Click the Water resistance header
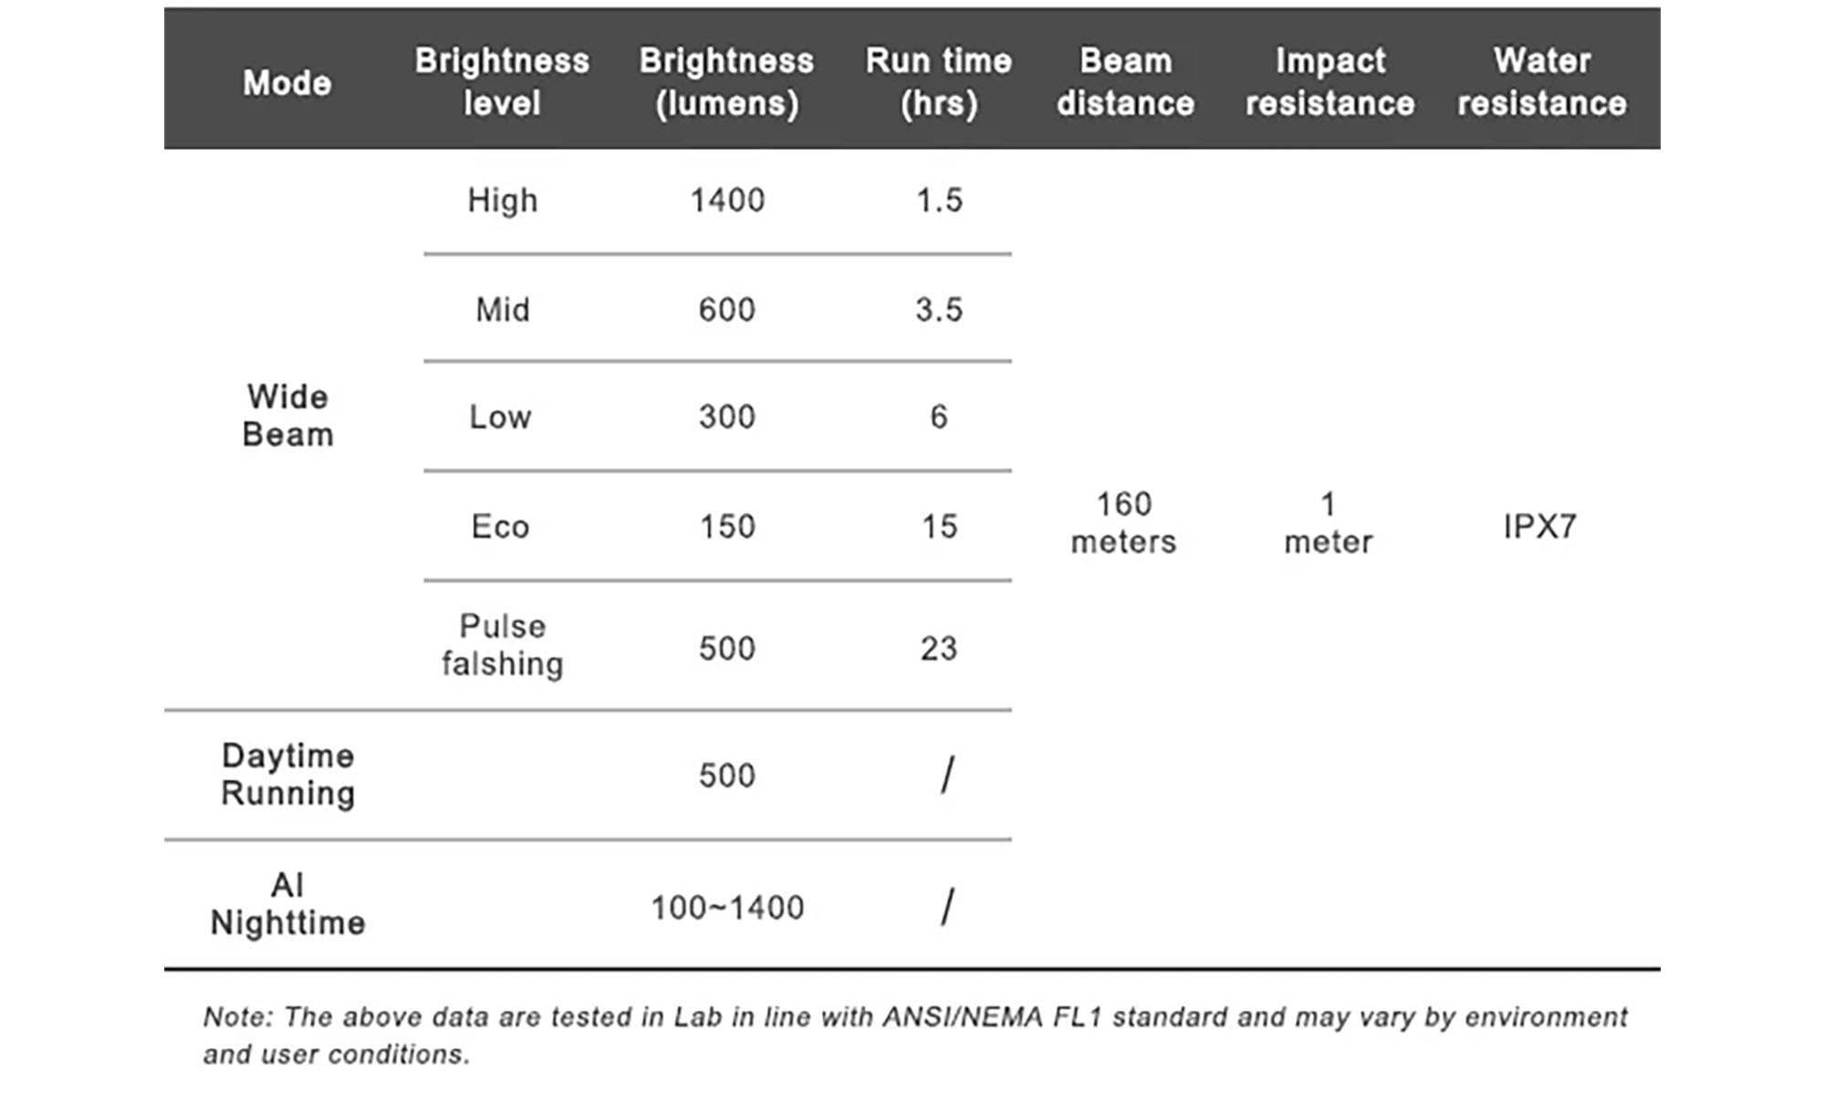Screen dimensions: 1825x1094 [x=1541, y=82]
